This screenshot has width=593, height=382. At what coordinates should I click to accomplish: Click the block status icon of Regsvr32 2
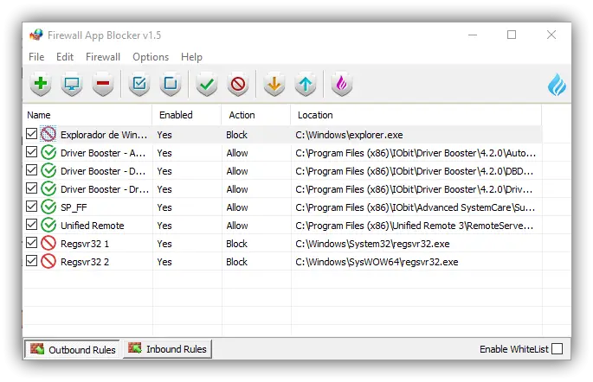tap(48, 261)
